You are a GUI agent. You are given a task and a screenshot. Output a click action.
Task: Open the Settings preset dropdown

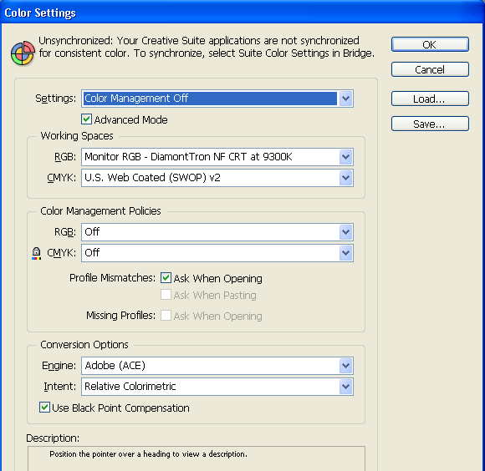tap(217, 99)
